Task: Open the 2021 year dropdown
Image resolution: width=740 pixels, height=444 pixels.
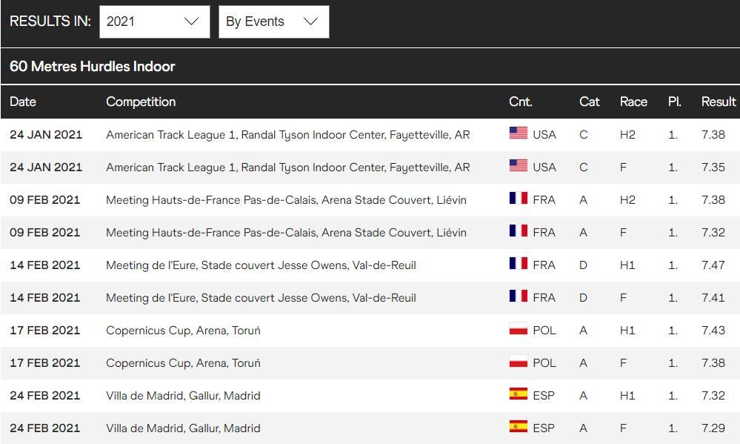Action: [x=154, y=21]
